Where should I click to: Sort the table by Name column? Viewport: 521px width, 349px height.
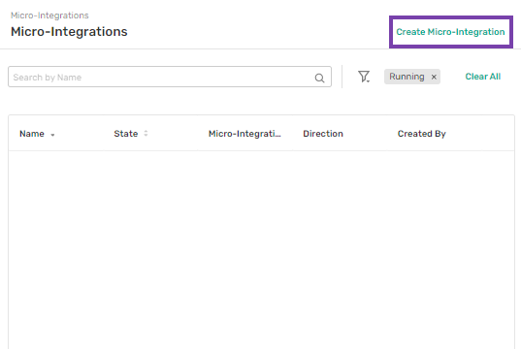37,134
